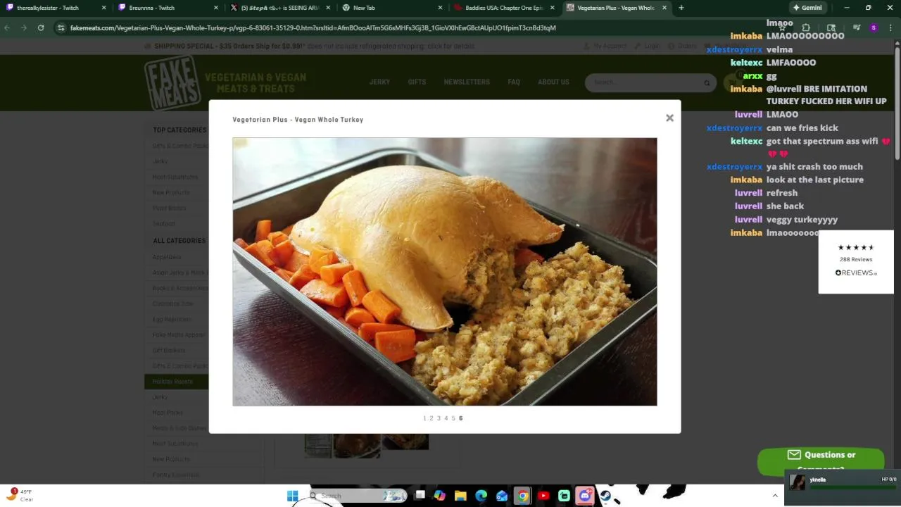Select Clearance Sale category
This screenshot has width=901, height=507.
pyautogui.click(x=172, y=303)
